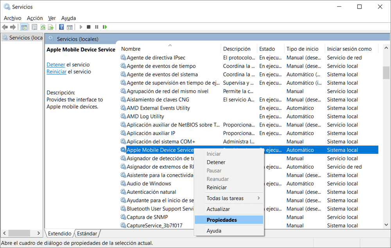Sort by the Nombre column header
Image resolution: width=391 pixels, height=248 pixels.
click(x=170, y=49)
